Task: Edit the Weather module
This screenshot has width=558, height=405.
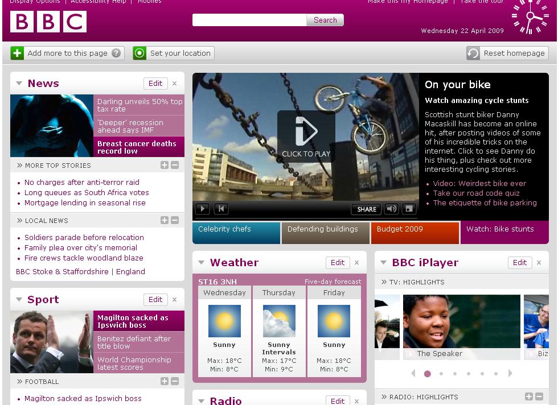Action: click(338, 262)
